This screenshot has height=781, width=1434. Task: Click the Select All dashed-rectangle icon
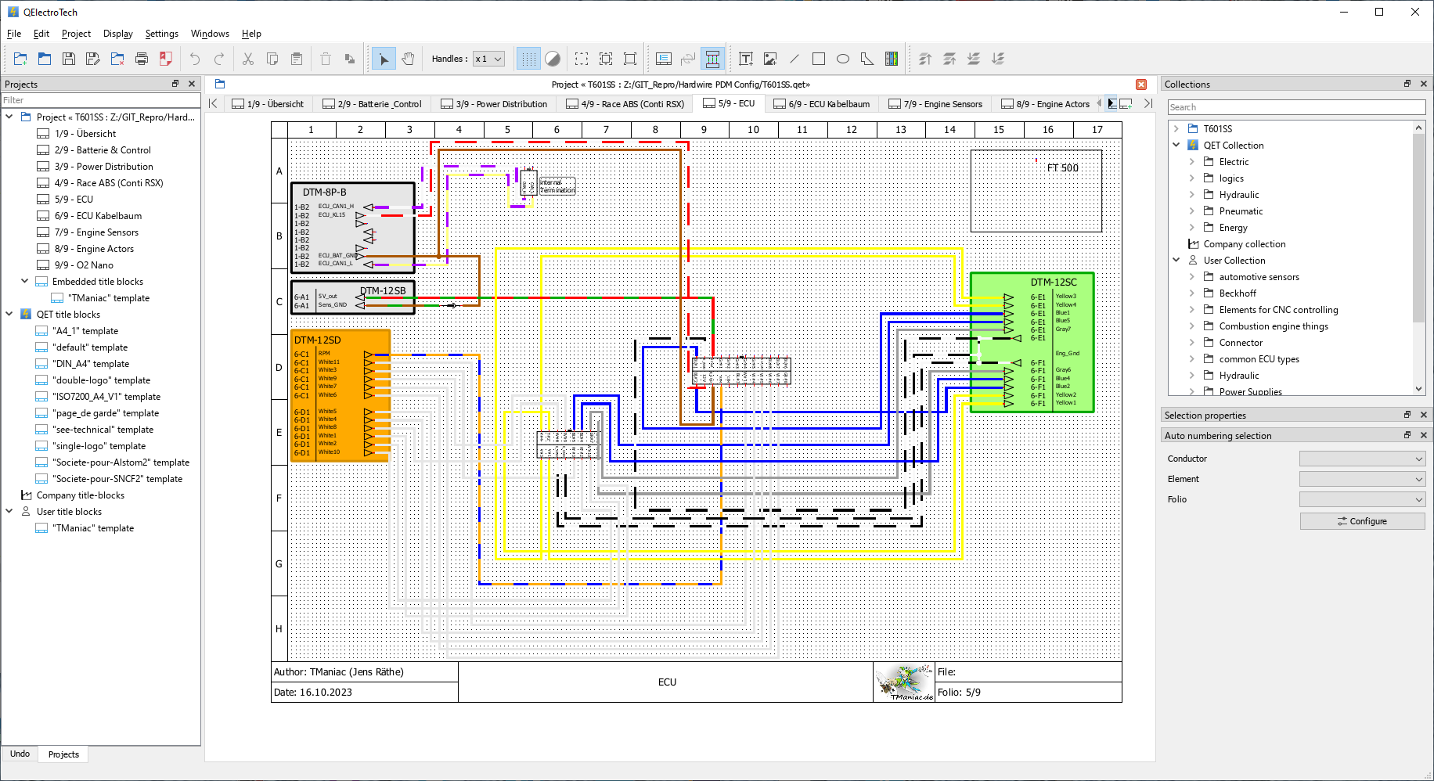(x=582, y=59)
